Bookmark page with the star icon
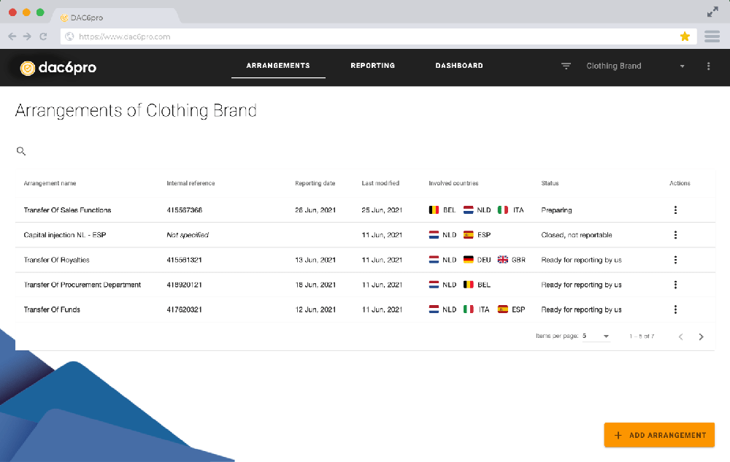Screen dimensions: 730x462 (685, 36)
